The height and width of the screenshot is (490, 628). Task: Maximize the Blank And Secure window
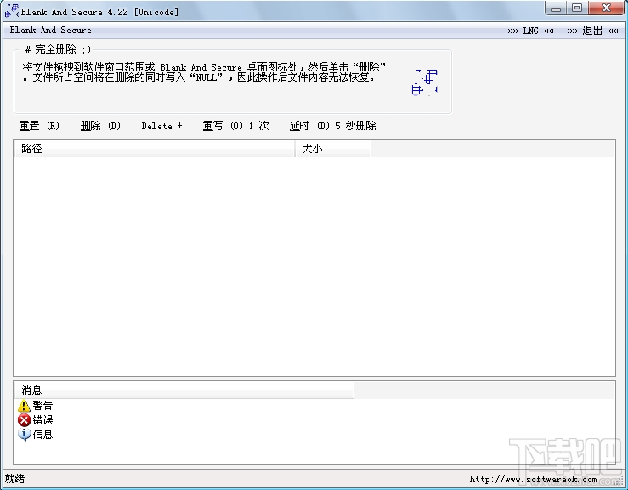pyautogui.click(x=577, y=8)
